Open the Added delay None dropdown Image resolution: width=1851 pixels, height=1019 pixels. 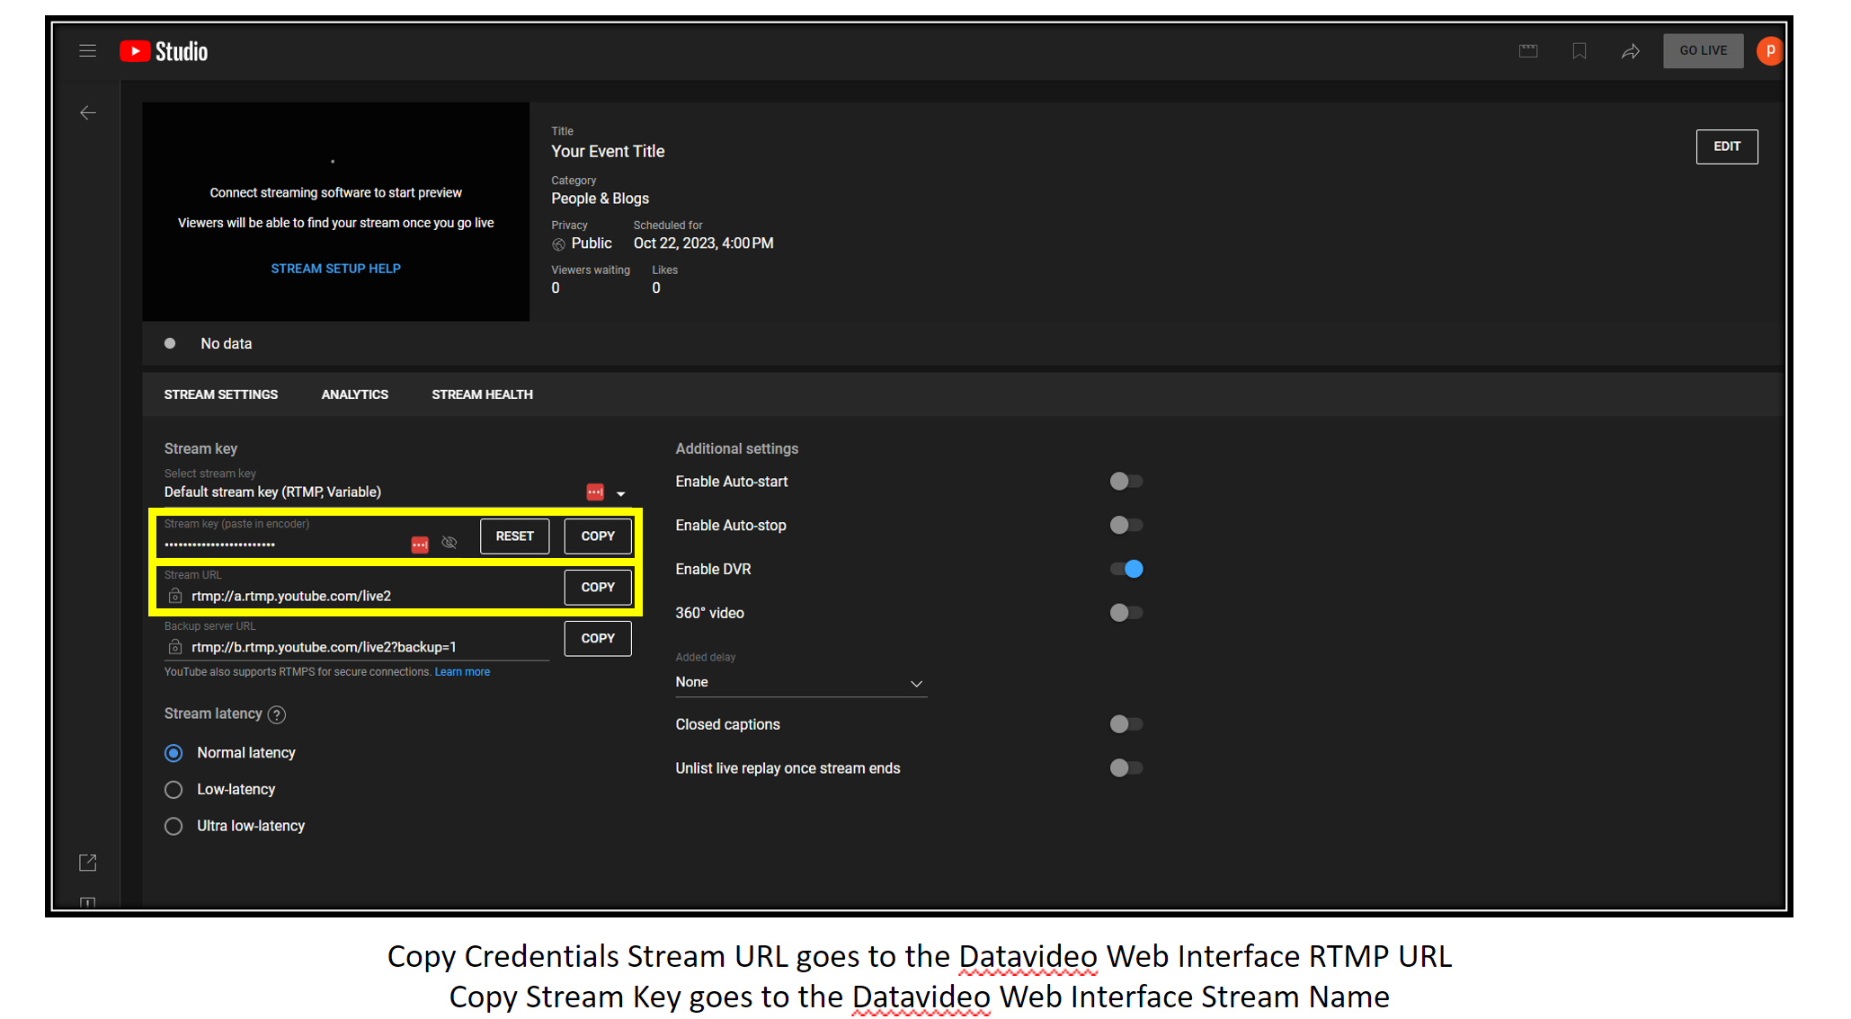(800, 683)
